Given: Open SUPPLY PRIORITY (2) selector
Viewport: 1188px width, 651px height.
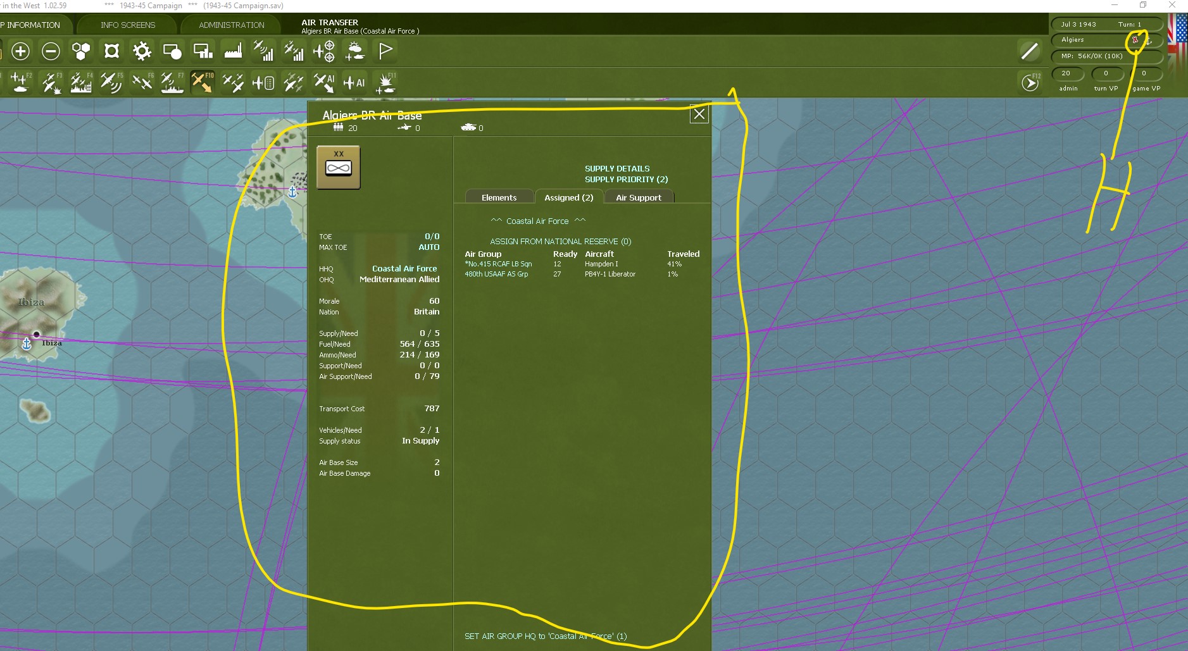Looking at the screenshot, I should click(626, 179).
